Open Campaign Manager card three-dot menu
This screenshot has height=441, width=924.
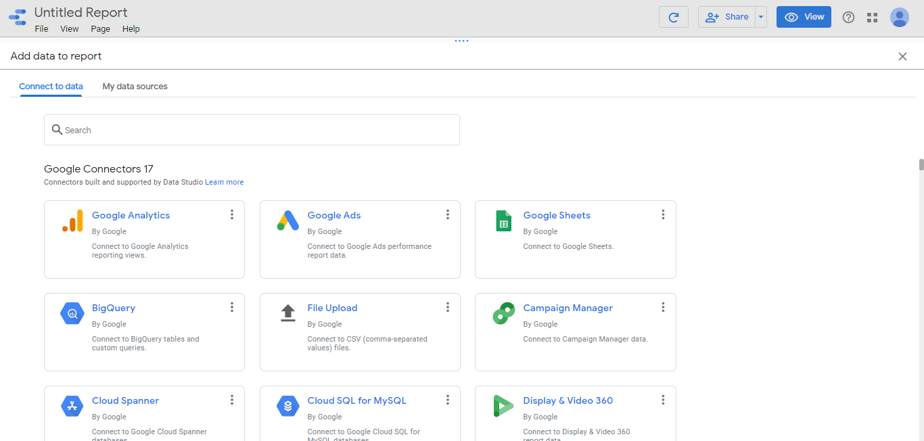[663, 307]
